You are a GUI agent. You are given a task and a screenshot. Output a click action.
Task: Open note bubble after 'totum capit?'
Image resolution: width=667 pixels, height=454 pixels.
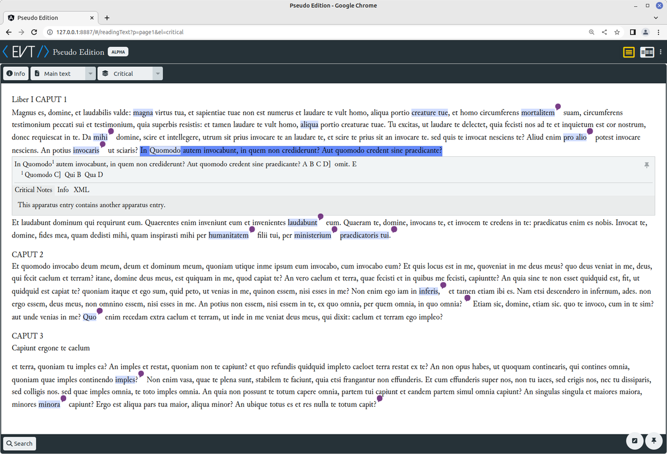(380, 398)
